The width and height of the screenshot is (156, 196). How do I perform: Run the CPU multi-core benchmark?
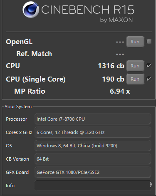[135, 66]
